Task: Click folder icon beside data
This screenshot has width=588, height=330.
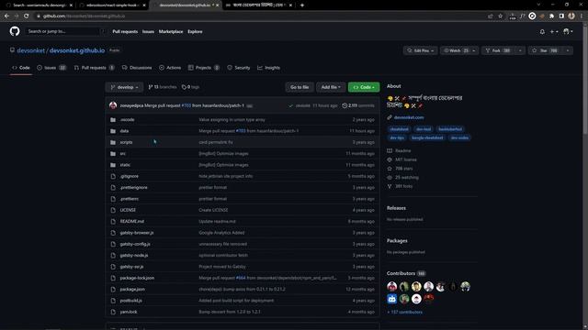Action: click(x=113, y=131)
